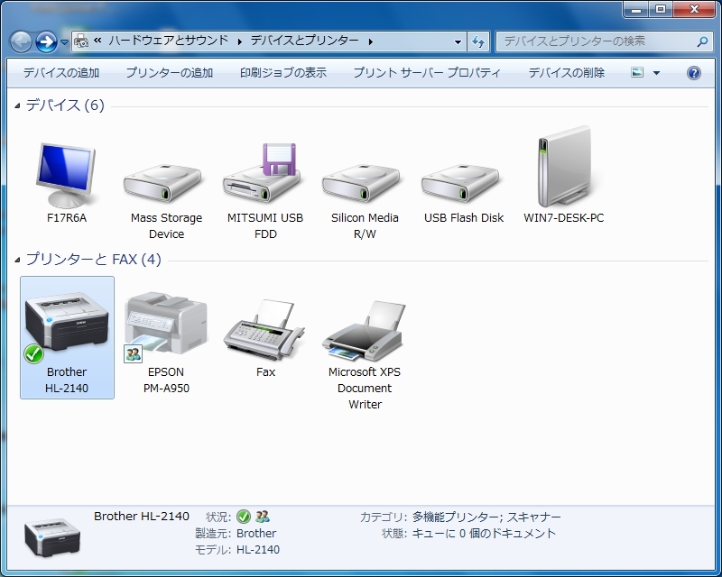Minimize the window
The image size is (722, 577).
coord(637,9)
